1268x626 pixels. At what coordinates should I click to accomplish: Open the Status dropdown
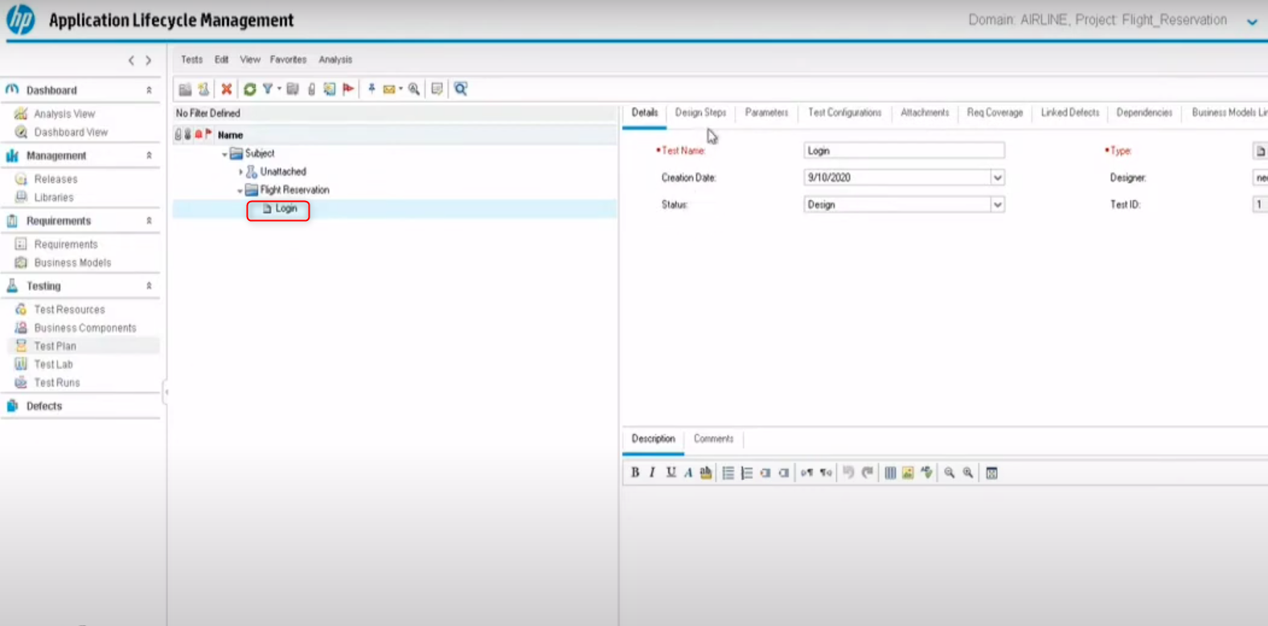[x=997, y=205]
